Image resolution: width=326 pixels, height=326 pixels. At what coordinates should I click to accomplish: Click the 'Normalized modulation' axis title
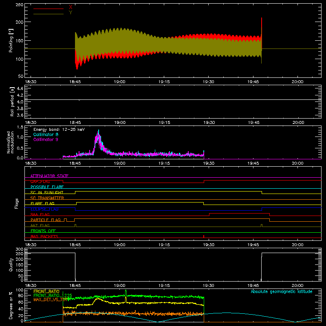coord(10,142)
